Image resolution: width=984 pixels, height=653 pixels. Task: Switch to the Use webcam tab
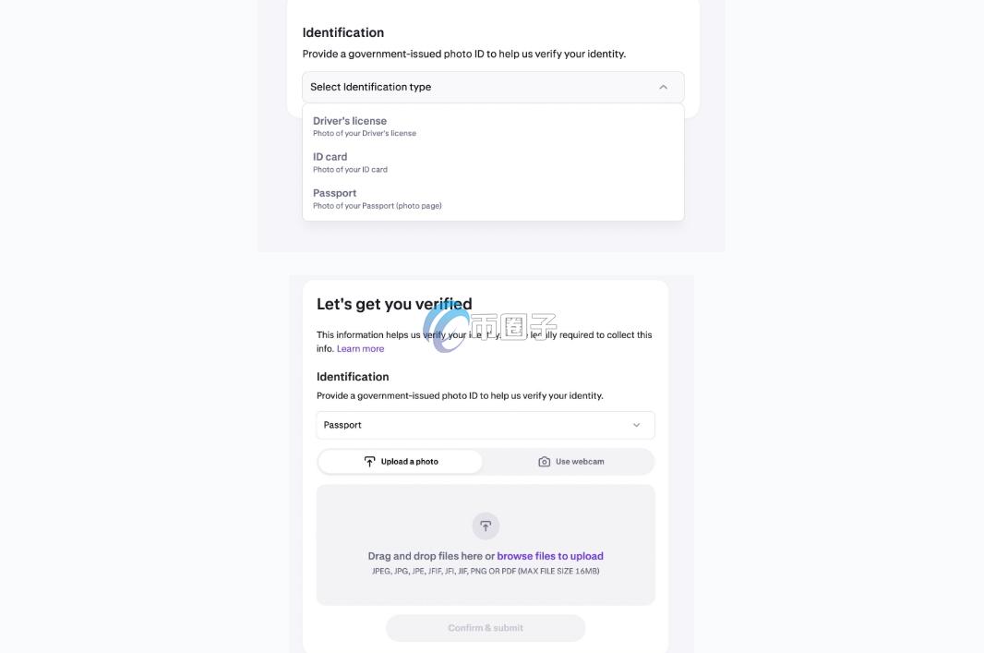[x=571, y=461]
